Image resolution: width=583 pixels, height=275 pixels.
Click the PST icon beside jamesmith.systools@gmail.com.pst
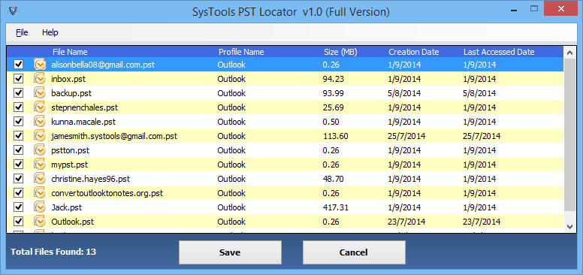pyautogui.click(x=40, y=136)
